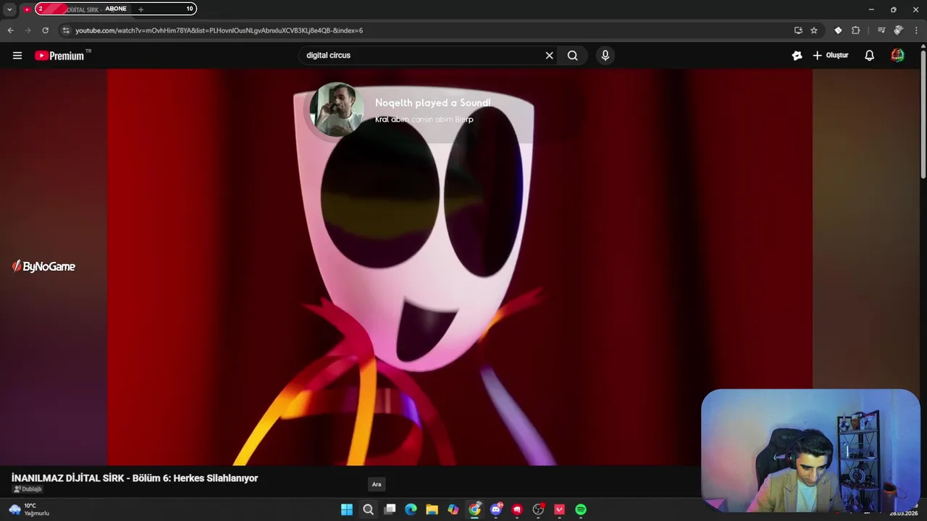Select the youtube.com URL in address bar
This screenshot has height=521, width=927.
pos(219,30)
